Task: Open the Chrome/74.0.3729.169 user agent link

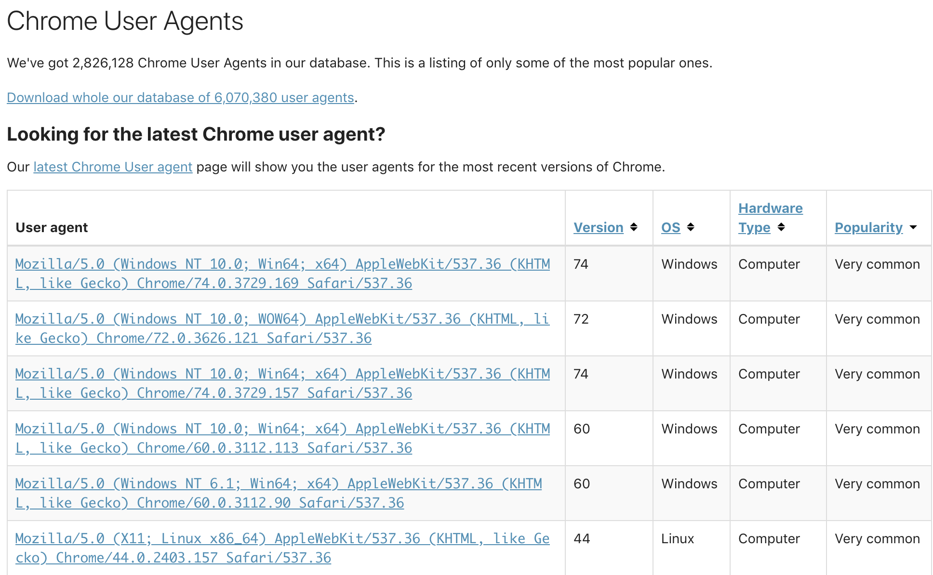Action: click(x=282, y=274)
